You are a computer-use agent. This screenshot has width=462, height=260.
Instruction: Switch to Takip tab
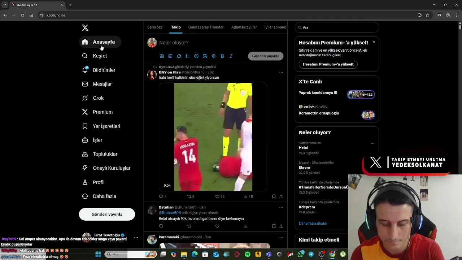click(176, 27)
